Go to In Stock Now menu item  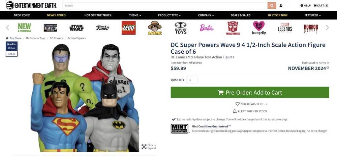(278, 15)
